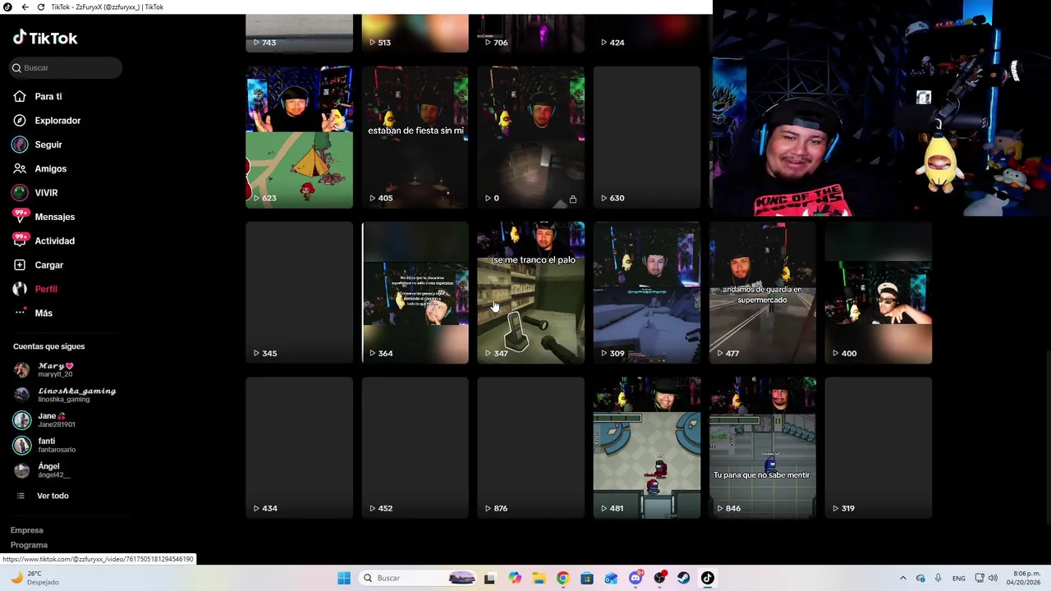Image resolution: width=1051 pixels, height=591 pixels.
Task: Open video captioned andamos de guardia en supermercado
Action: point(763,292)
